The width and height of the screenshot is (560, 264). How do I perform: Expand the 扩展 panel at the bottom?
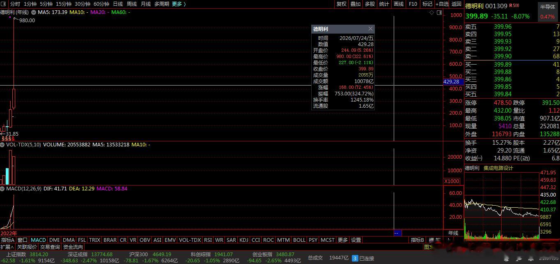(x=7, y=247)
